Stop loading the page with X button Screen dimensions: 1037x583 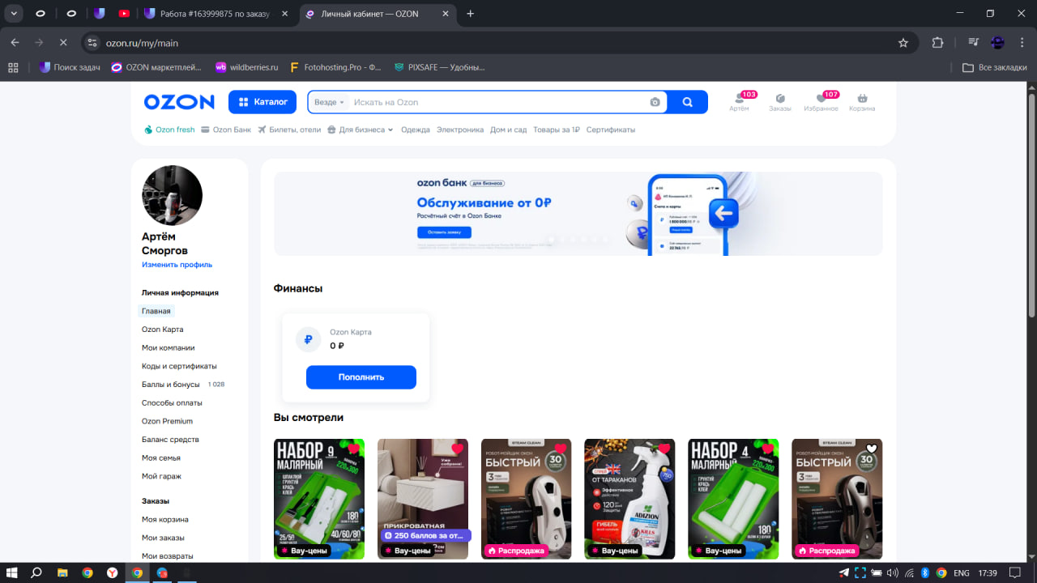pos(63,43)
